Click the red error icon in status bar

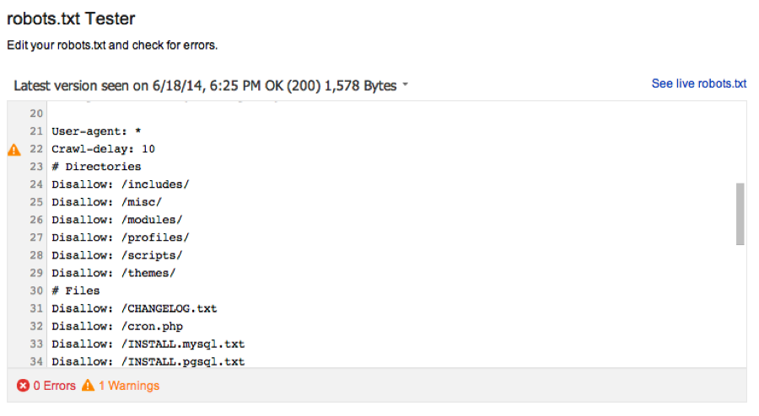[23, 386]
